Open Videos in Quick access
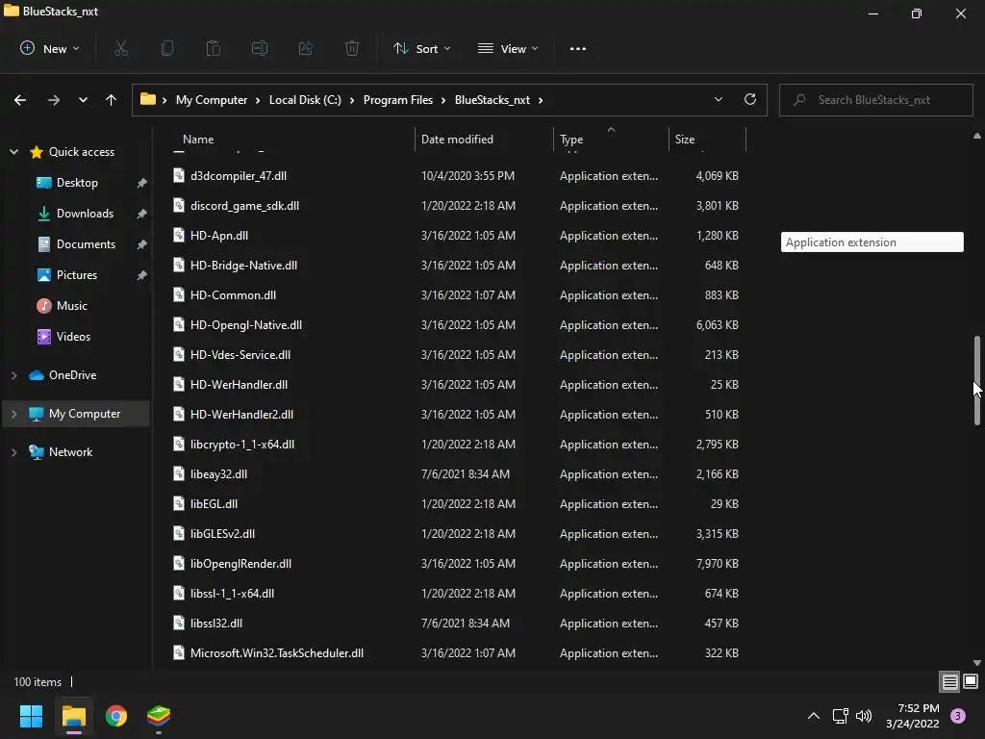Viewport: 985px width, 739px height. point(73,336)
